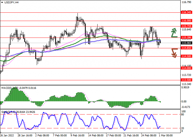Select the 115.759 red price level label
The width and height of the screenshot is (193, 138).
click(x=187, y=26)
